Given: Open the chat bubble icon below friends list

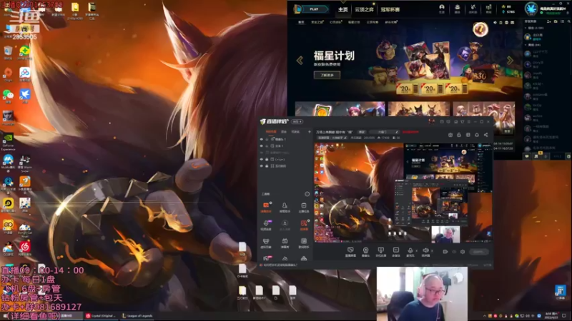Looking at the screenshot, I should (527, 156).
